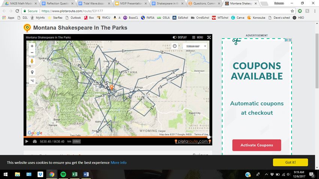The width and height of the screenshot is (319, 179).
Task: Bookmark this page with the star
Action: pyautogui.click(x=292, y=11)
